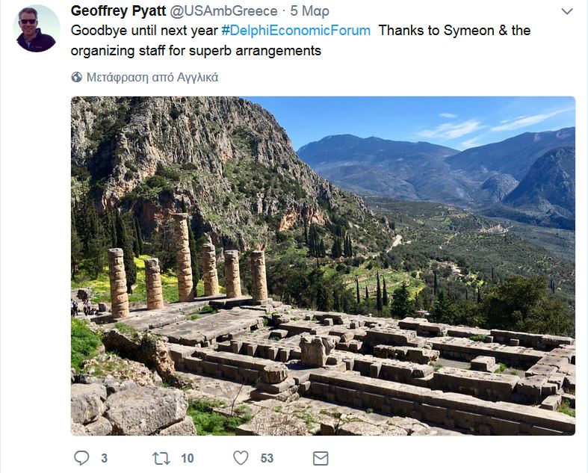Open the @USAmbGreece handle link
The image size is (588, 473).
pyautogui.click(x=224, y=11)
